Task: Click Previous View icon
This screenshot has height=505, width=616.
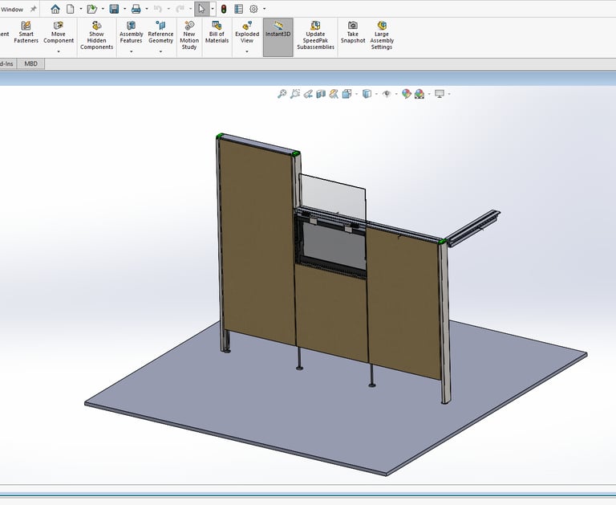Action: [x=308, y=94]
